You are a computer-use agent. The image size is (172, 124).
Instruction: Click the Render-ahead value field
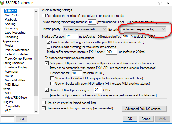(76, 73)
